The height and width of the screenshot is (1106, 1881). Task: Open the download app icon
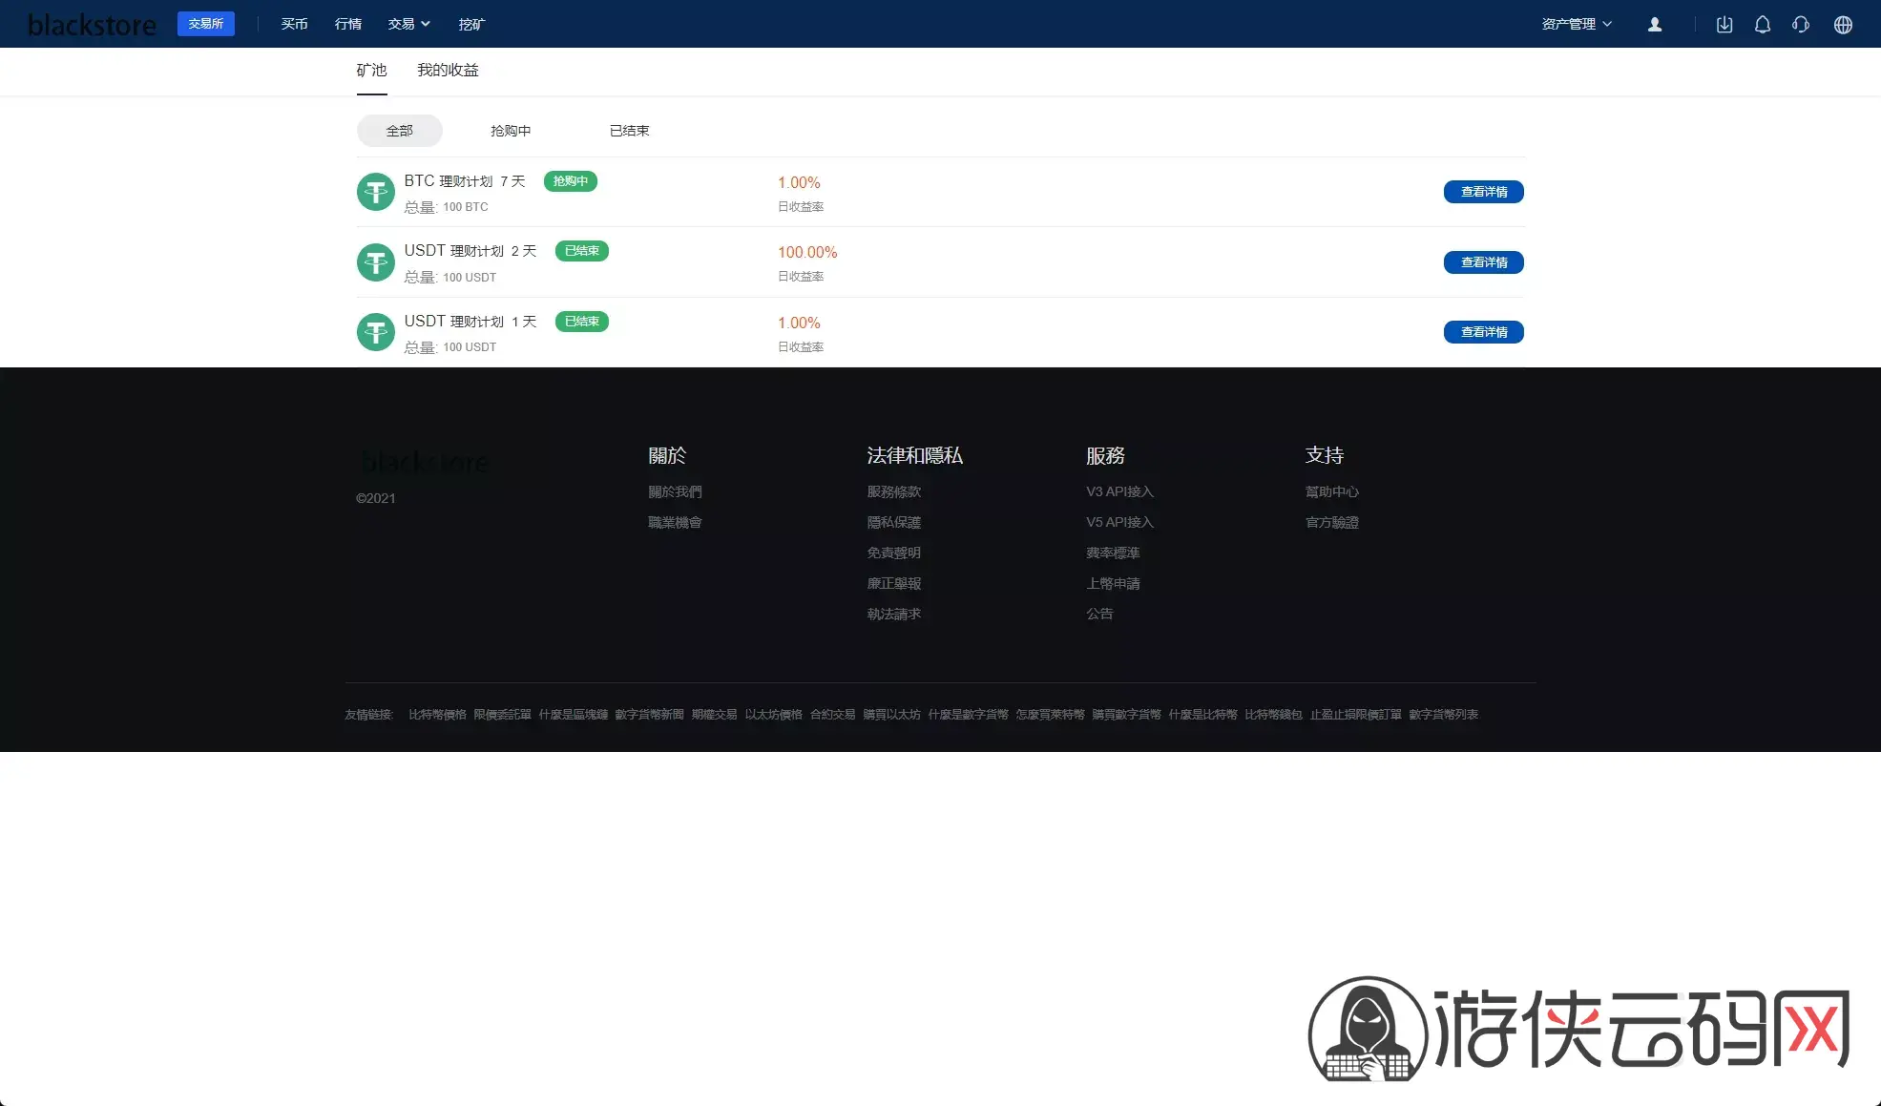tap(1724, 25)
